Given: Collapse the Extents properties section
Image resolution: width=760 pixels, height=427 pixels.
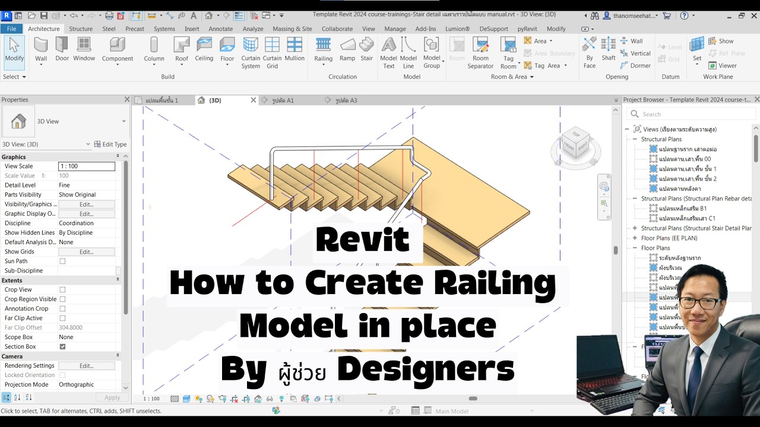Looking at the screenshot, I should 118,280.
